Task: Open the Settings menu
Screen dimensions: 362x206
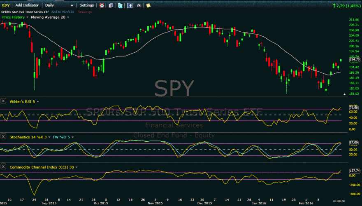Action: [86, 5]
